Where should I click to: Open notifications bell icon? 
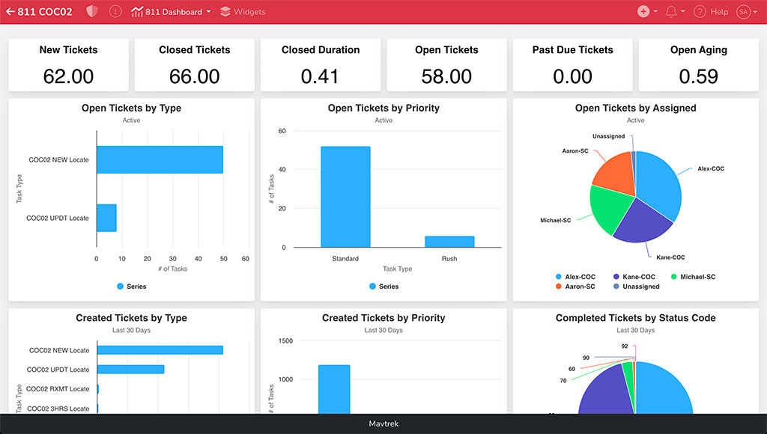tap(671, 12)
